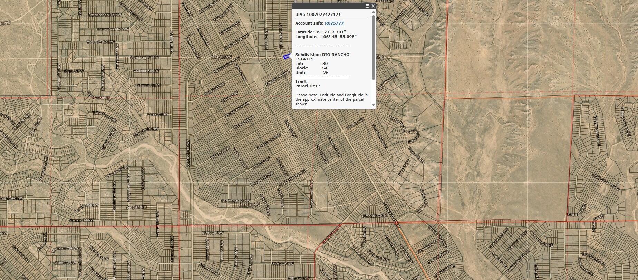
Task: Click the Vicksburg Rd NW map label
Action: pyautogui.click(x=144, y=58)
